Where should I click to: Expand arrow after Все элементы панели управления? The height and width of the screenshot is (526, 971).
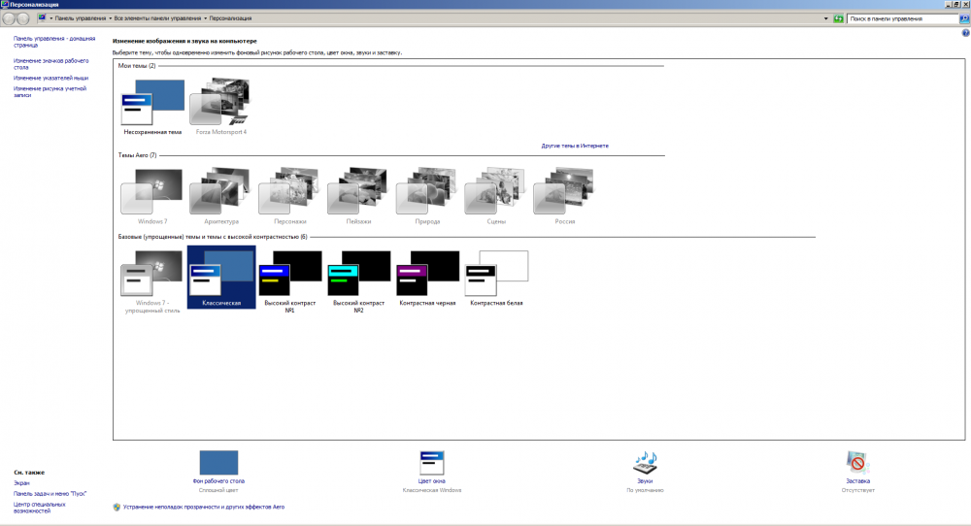206,18
